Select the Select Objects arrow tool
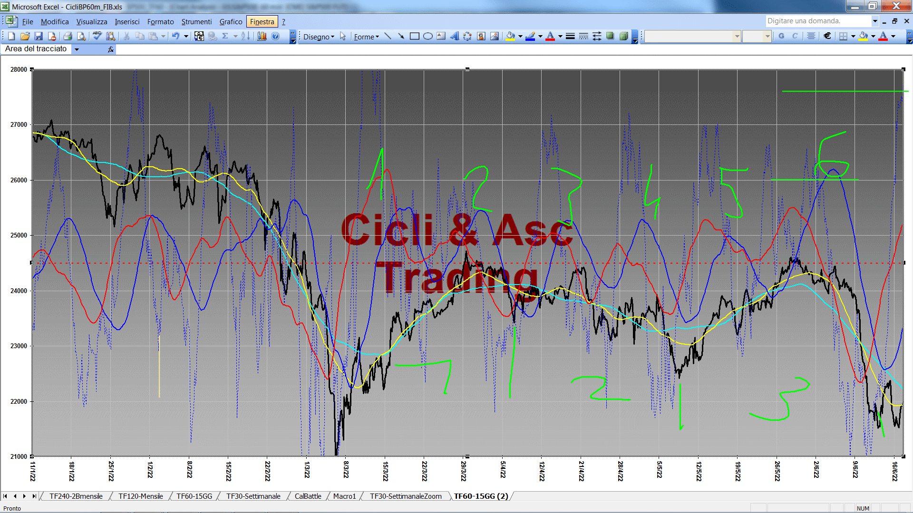 click(x=343, y=36)
